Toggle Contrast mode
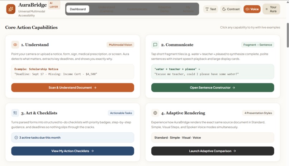 click(231, 9)
